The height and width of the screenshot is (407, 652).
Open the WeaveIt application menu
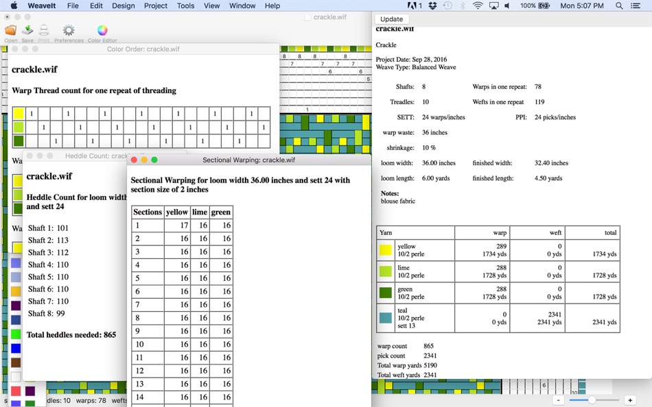tap(42, 5)
